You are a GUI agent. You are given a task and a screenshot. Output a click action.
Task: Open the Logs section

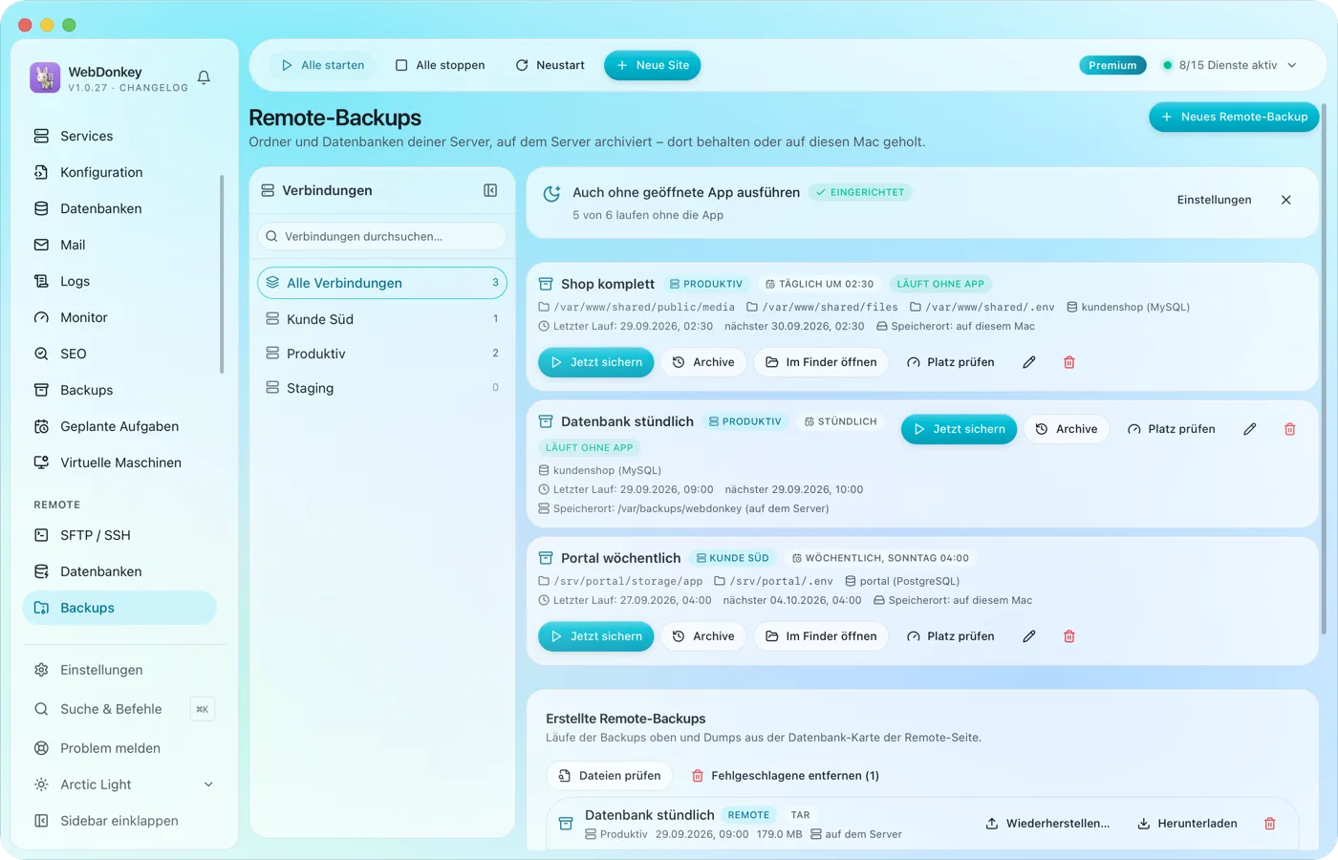click(x=119, y=281)
